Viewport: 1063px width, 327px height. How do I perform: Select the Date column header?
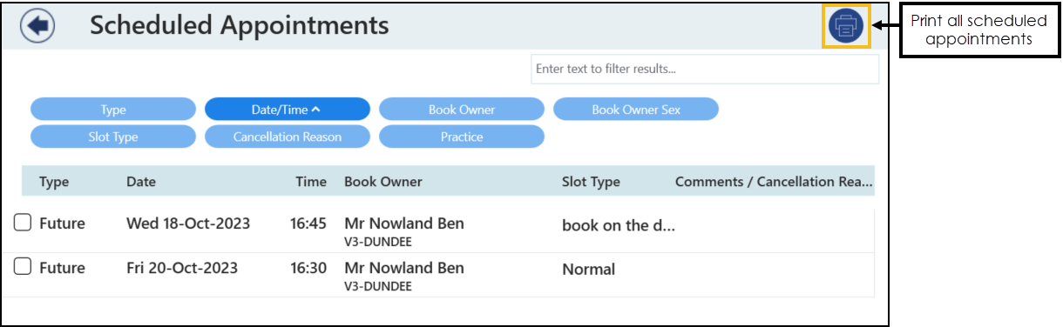tap(141, 182)
